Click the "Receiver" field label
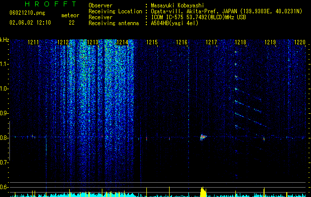The height and width of the screenshot is (197, 311). click(x=100, y=17)
